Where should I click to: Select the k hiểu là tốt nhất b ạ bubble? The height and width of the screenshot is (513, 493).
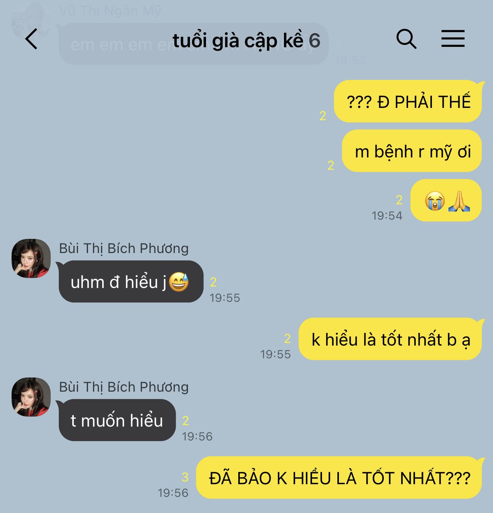[x=390, y=339]
